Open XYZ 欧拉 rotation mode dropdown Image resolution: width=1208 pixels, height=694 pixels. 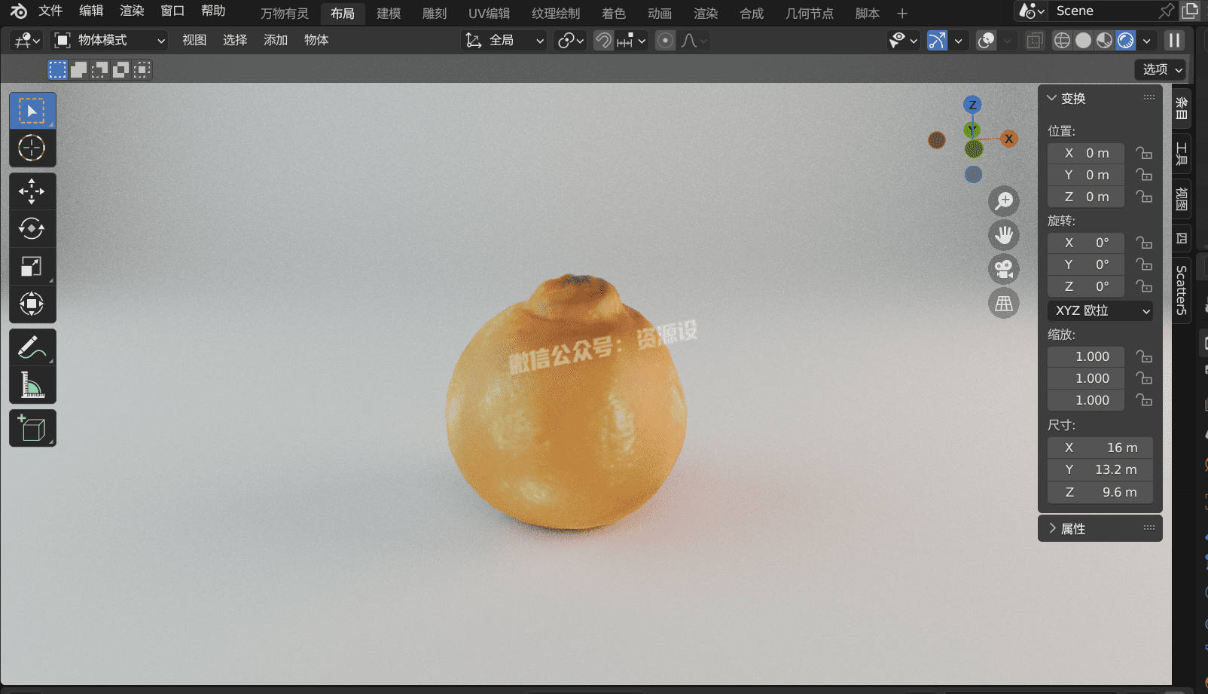[x=1100, y=310]
